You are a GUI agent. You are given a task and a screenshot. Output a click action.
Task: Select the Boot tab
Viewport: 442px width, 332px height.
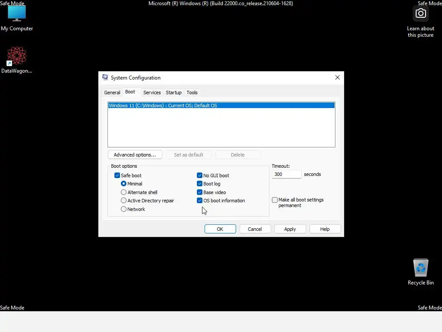(130, 92)
